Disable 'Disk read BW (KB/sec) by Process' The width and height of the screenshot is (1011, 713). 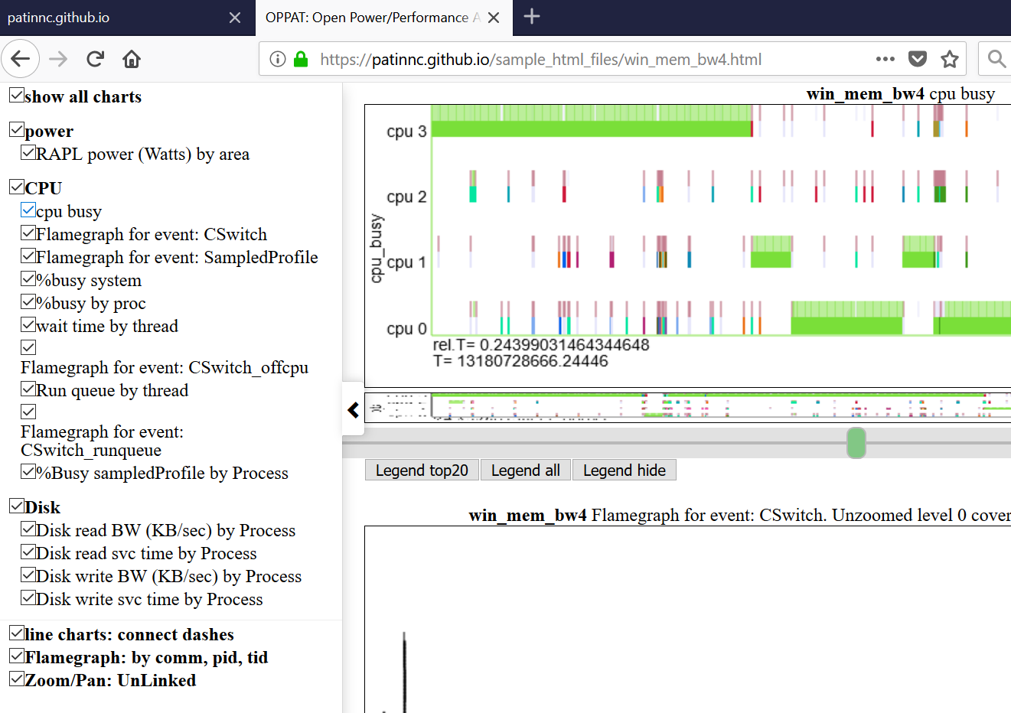click(28, 529)
